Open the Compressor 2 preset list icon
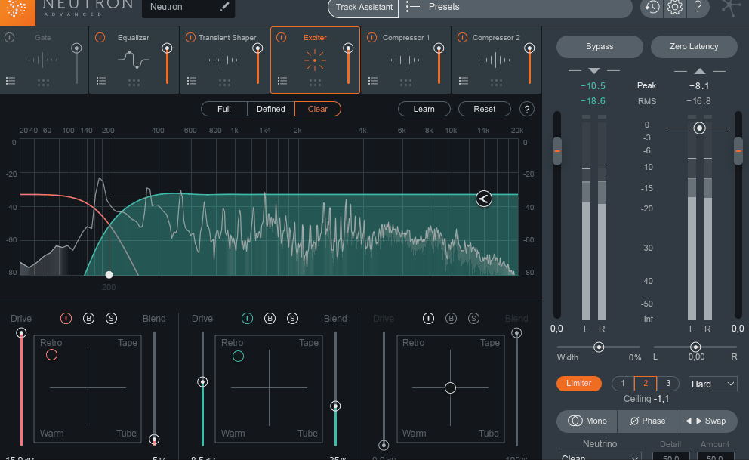This screenshot has height=460, width=749. tap(464, 81)
